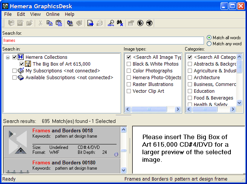Click Categories horizontal scroll left arrow
The image size is (247, 184).
click(x=189, y=109)
